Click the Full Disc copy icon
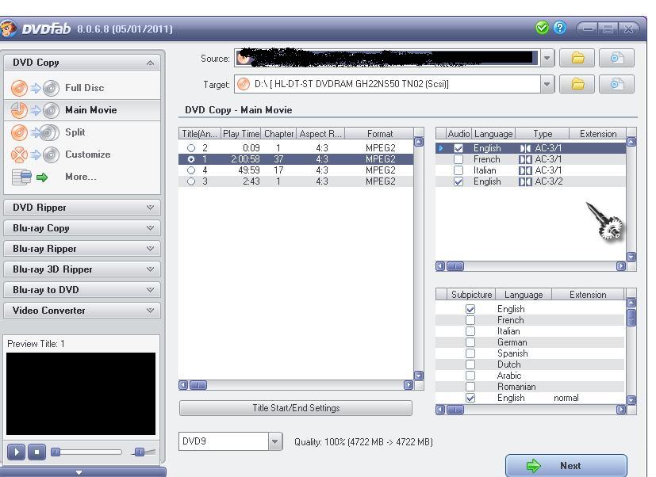 point(35,88)
